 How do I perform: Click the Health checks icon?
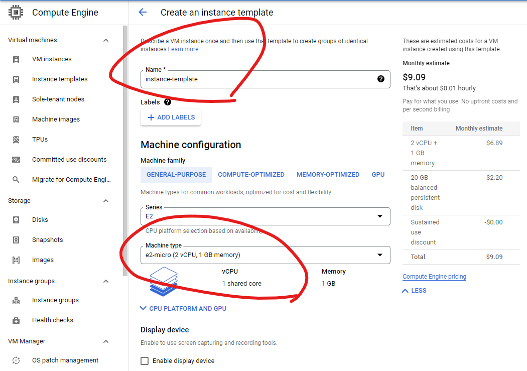click(16, 320)
